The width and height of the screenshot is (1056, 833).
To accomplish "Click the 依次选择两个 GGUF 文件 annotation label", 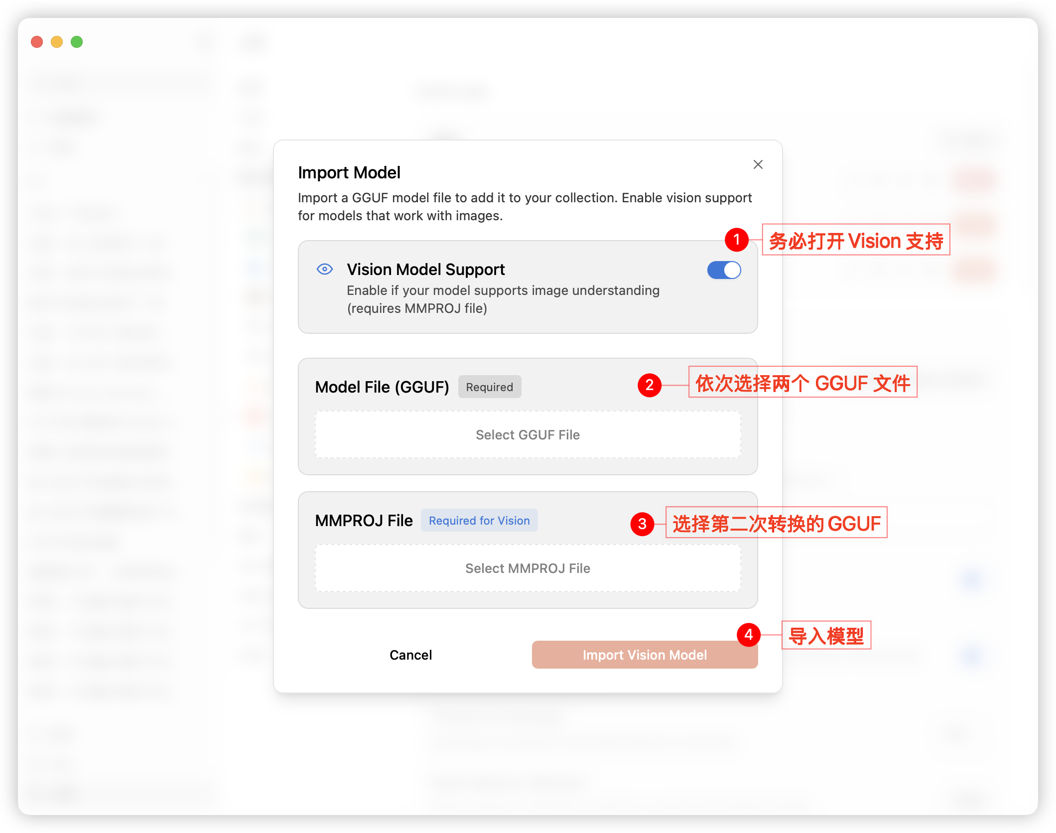I will pos(802,383).
